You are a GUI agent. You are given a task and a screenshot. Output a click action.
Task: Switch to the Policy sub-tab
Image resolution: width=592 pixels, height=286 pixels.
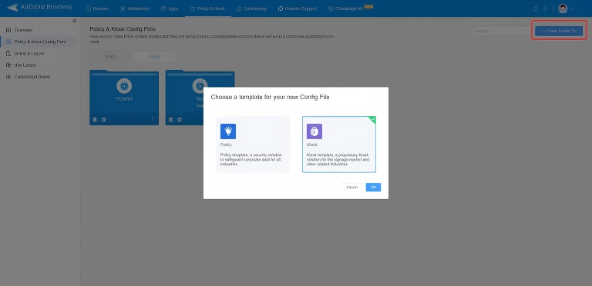point(111,56)
